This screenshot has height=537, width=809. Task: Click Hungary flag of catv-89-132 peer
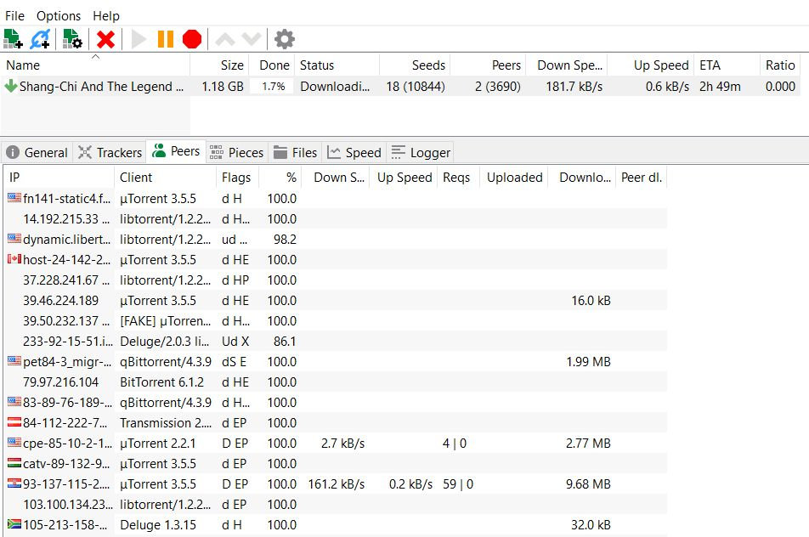(x=14, y=463)
